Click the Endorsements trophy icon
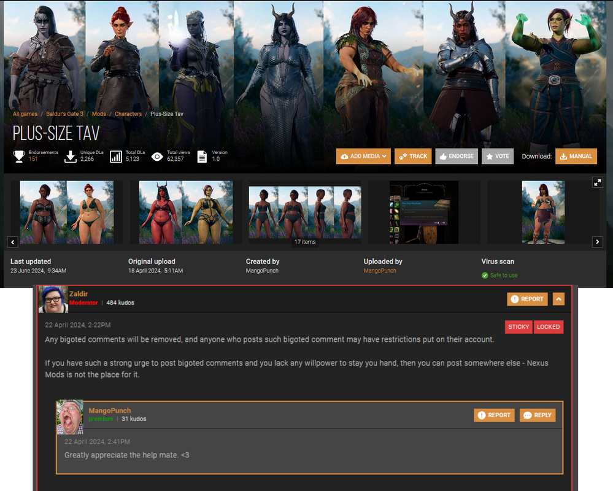 (19, 157)
